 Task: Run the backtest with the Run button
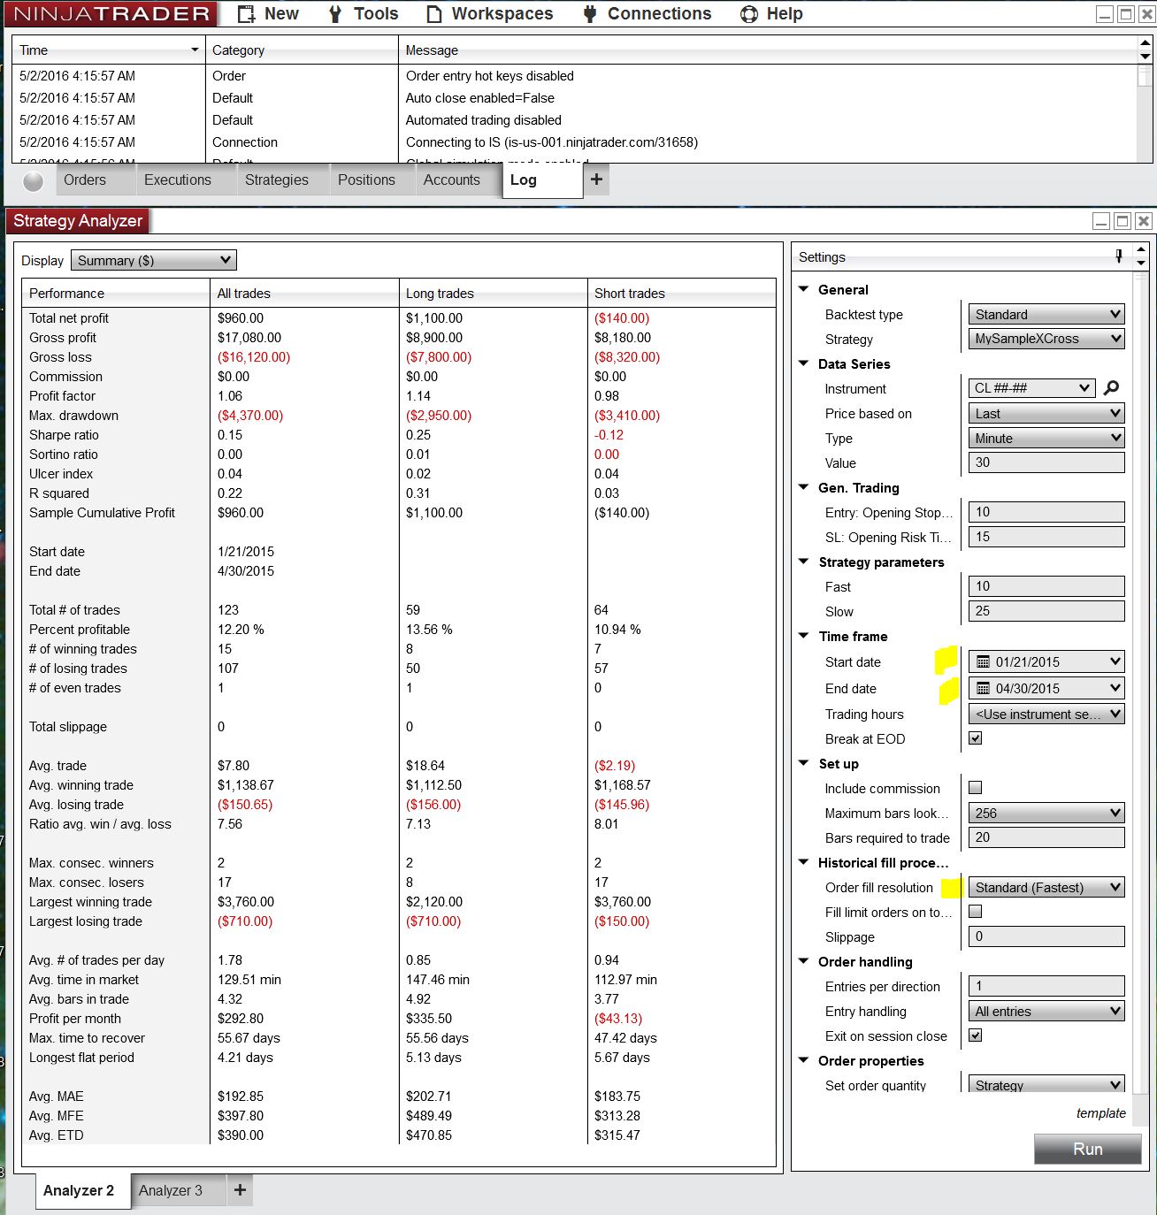pos(1088,1149)
